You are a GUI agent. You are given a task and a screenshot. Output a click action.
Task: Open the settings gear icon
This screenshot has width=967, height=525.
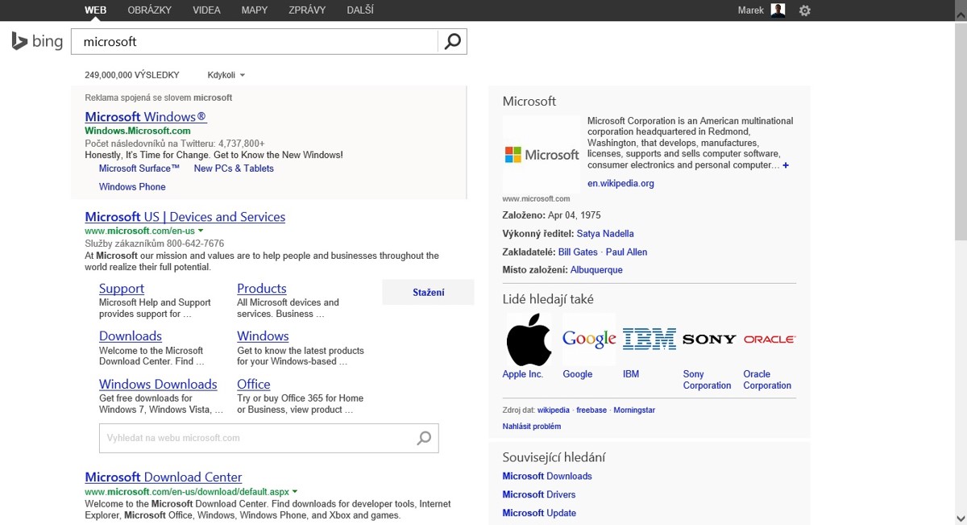[804, 10]
